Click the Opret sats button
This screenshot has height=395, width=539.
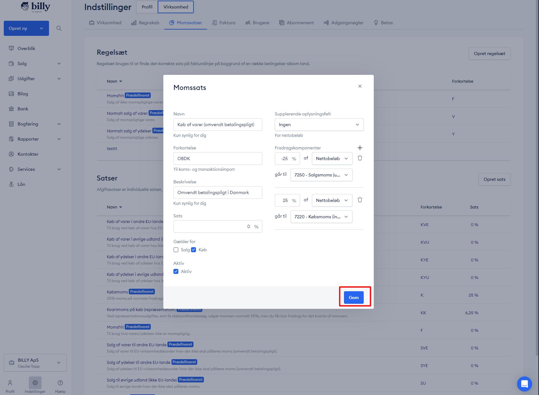coord(494,179)
